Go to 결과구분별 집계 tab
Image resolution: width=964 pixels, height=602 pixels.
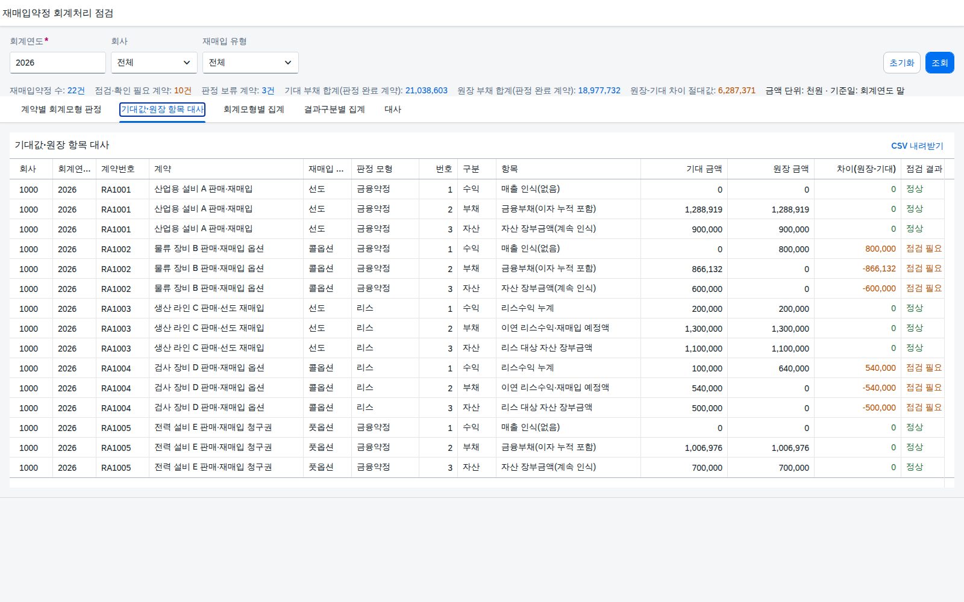[334, 110]
